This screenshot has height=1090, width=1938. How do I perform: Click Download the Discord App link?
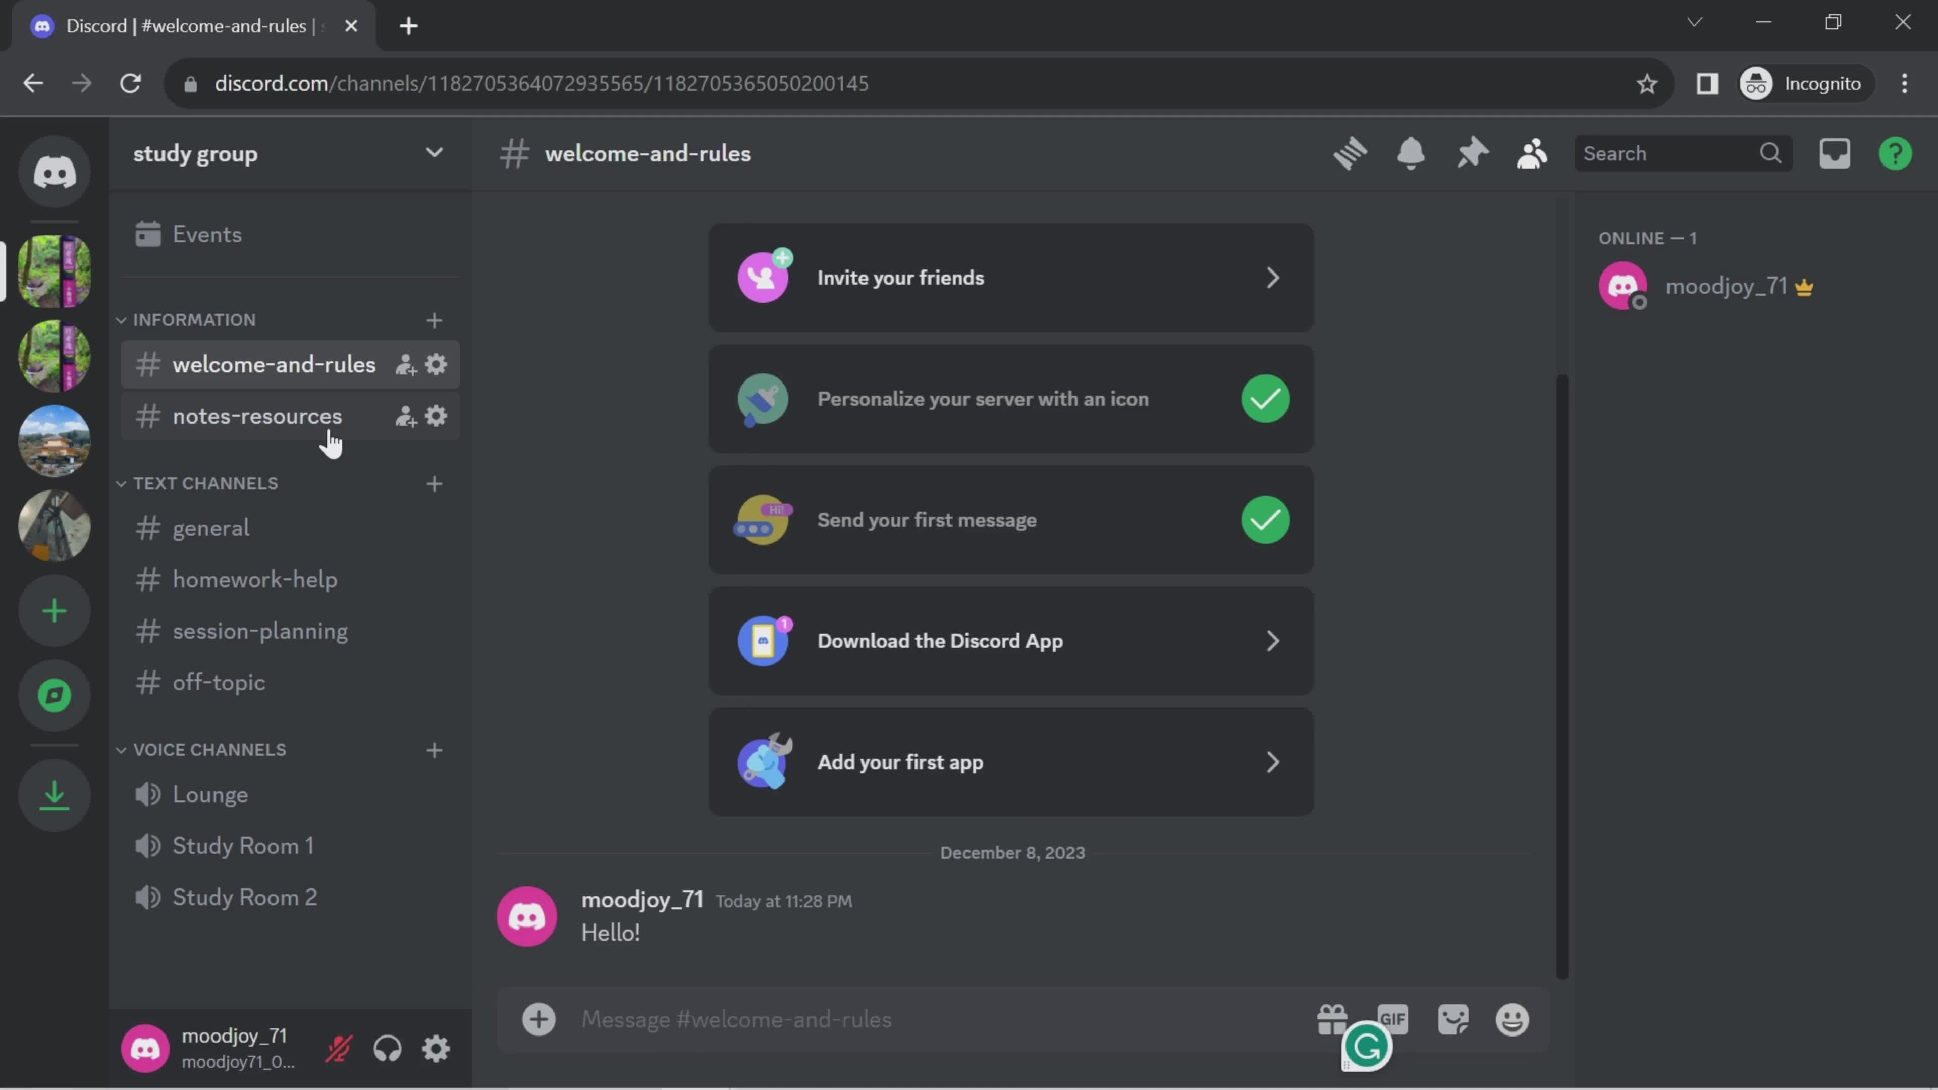(1010, 641)
